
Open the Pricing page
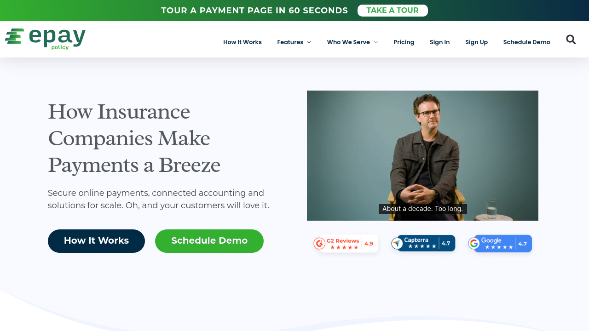click(x=404, y=42)
